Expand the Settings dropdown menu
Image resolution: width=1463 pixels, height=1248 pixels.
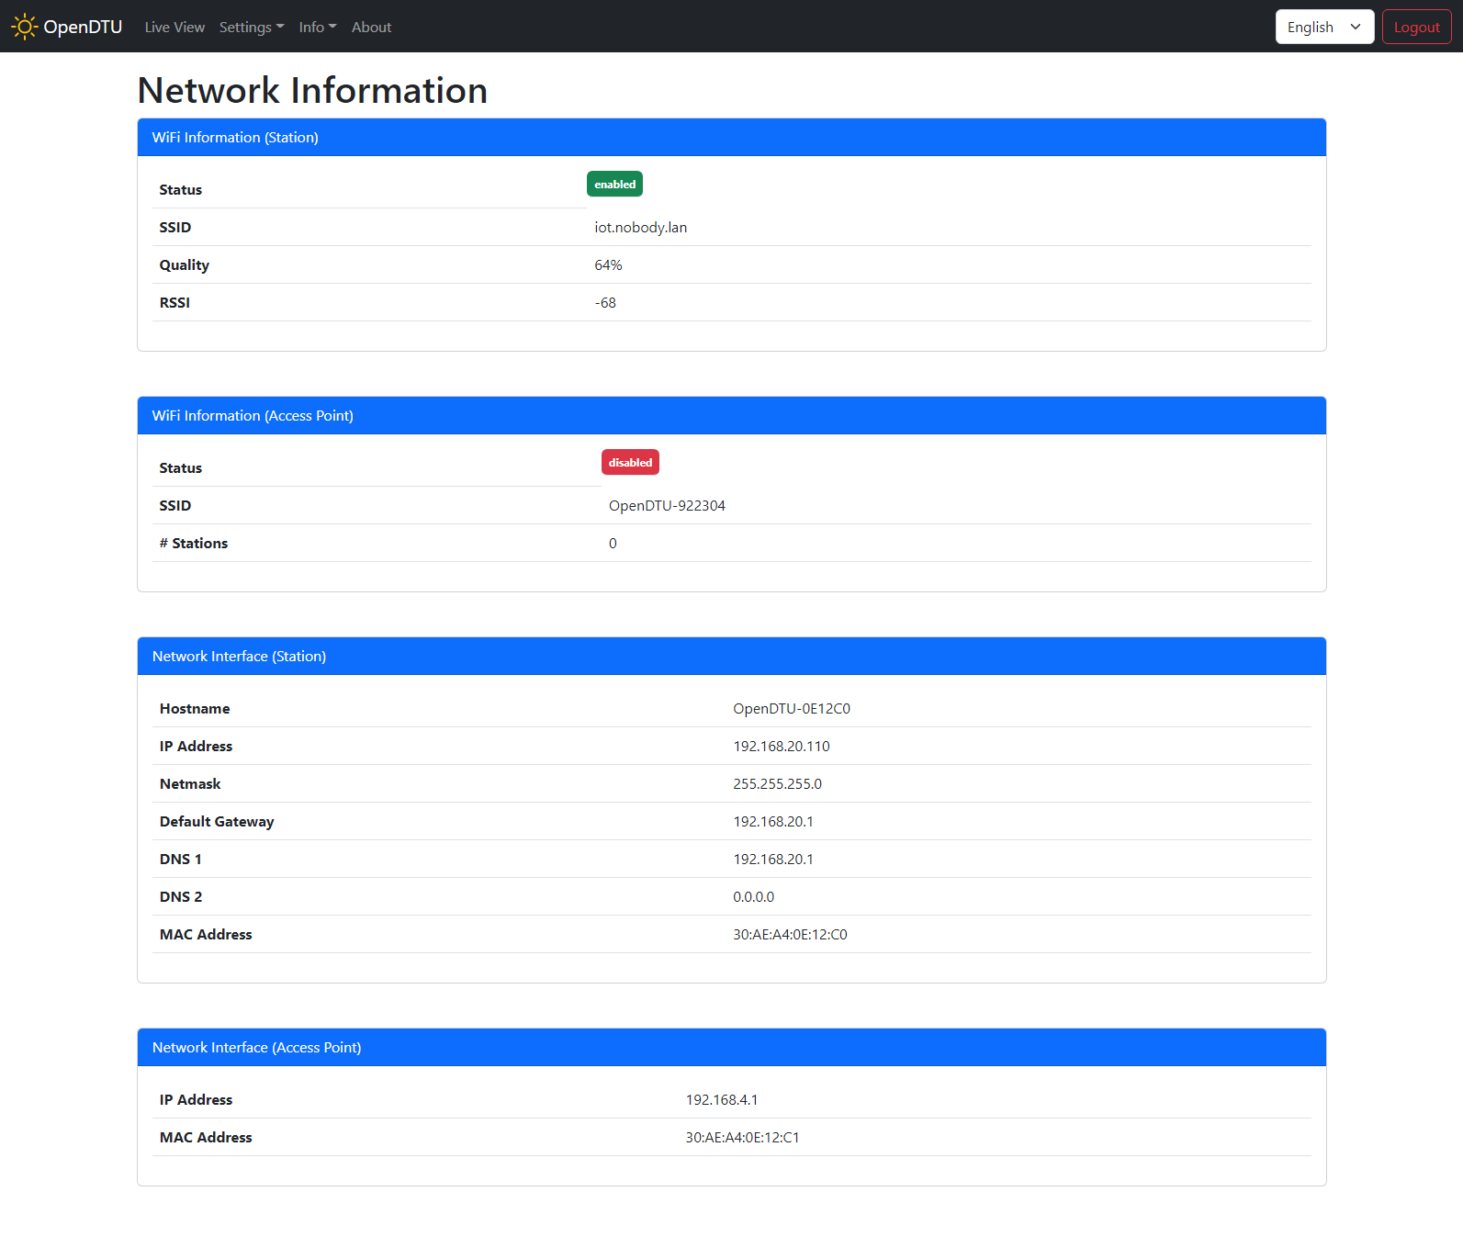pos(251,28)
